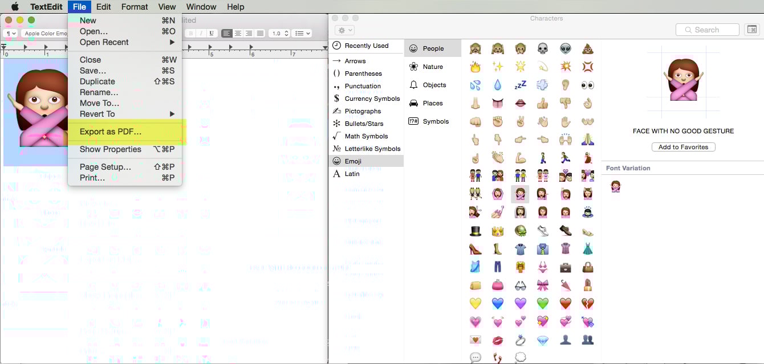
Task: Choose the folded hands emoji
Action: point(588,140)
